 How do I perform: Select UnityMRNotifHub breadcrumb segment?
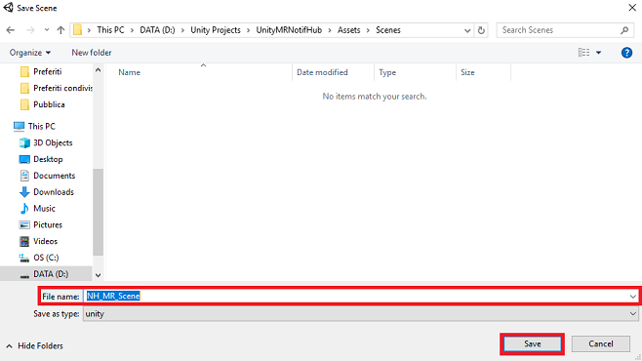tap(289, 30)
